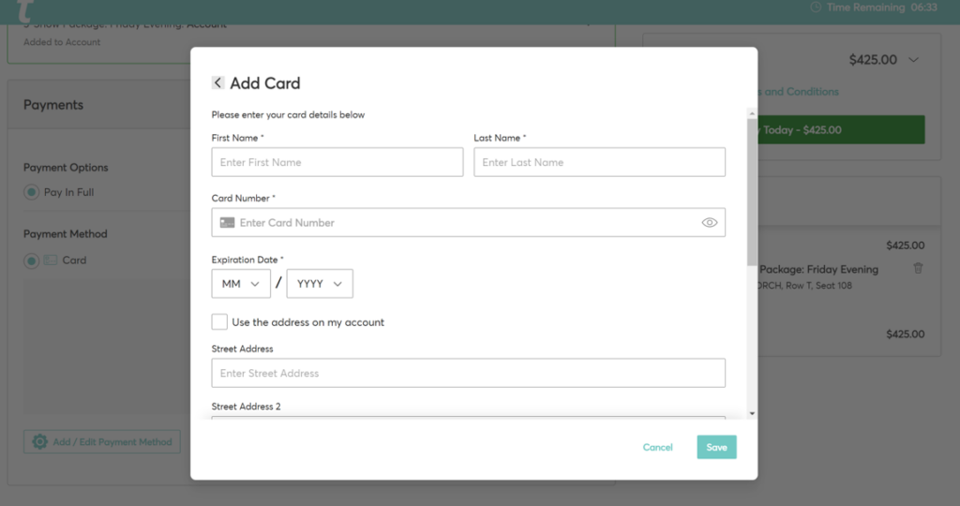Open the YYYY expiration year dropdown
The height and width of the screenshot is (506, 960).
pos(320,284)
